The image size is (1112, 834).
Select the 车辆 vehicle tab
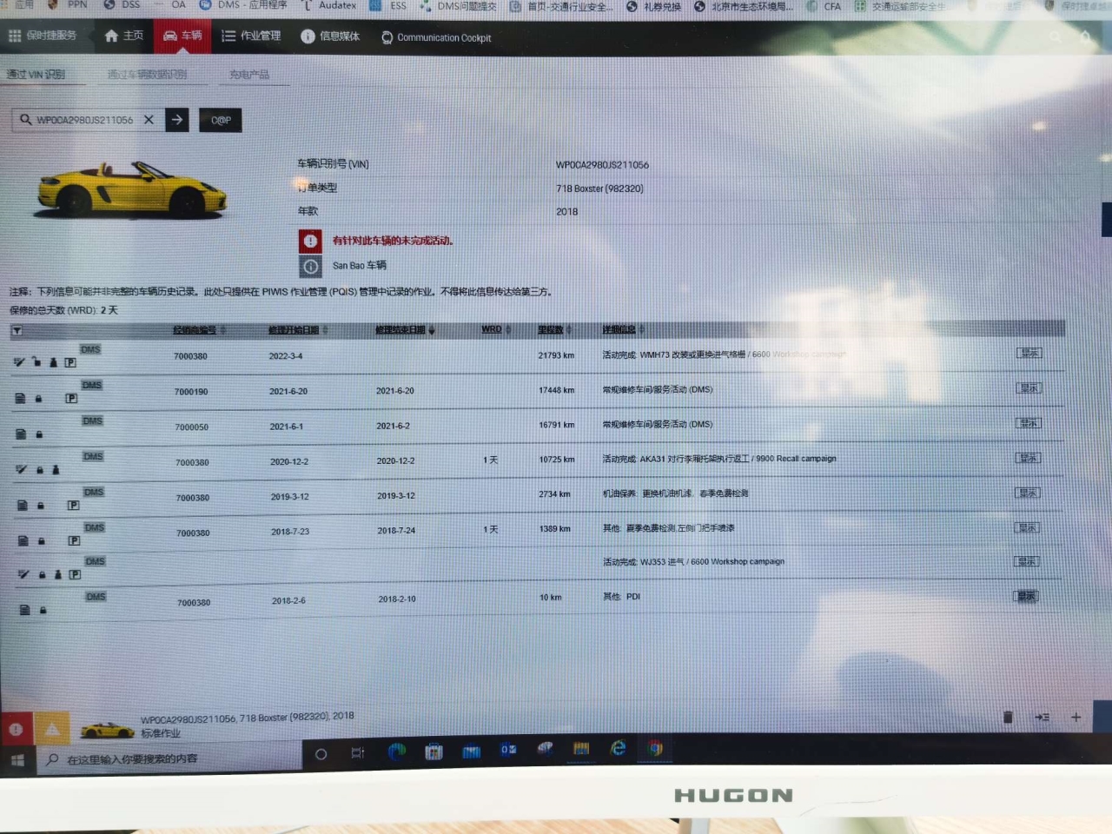click(x=182, y=36)
